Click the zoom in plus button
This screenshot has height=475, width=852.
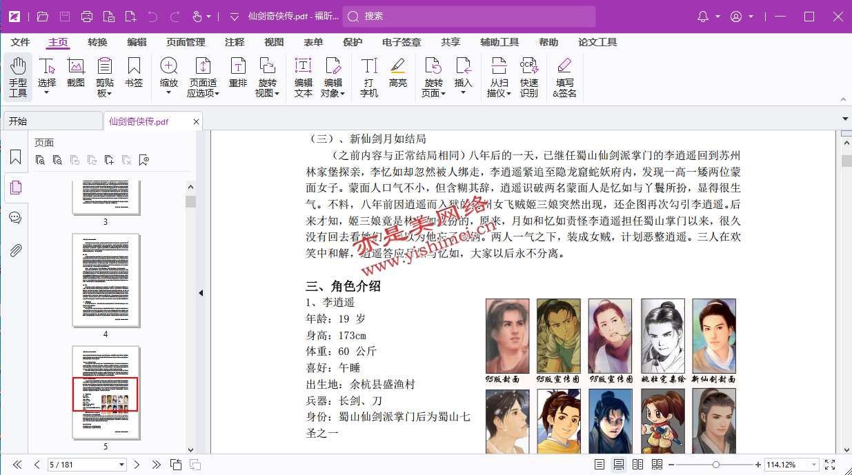(758, 465)
